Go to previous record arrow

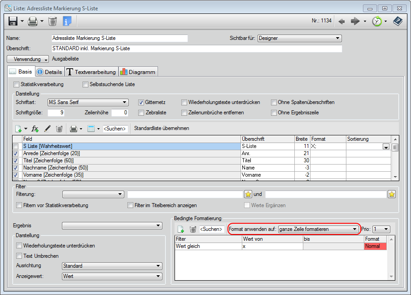point(341,21)
